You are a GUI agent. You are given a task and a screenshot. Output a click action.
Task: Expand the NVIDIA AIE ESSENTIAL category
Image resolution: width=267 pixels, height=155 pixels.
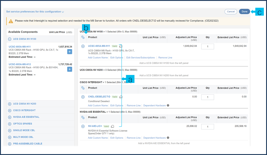(x=10, y=117)
